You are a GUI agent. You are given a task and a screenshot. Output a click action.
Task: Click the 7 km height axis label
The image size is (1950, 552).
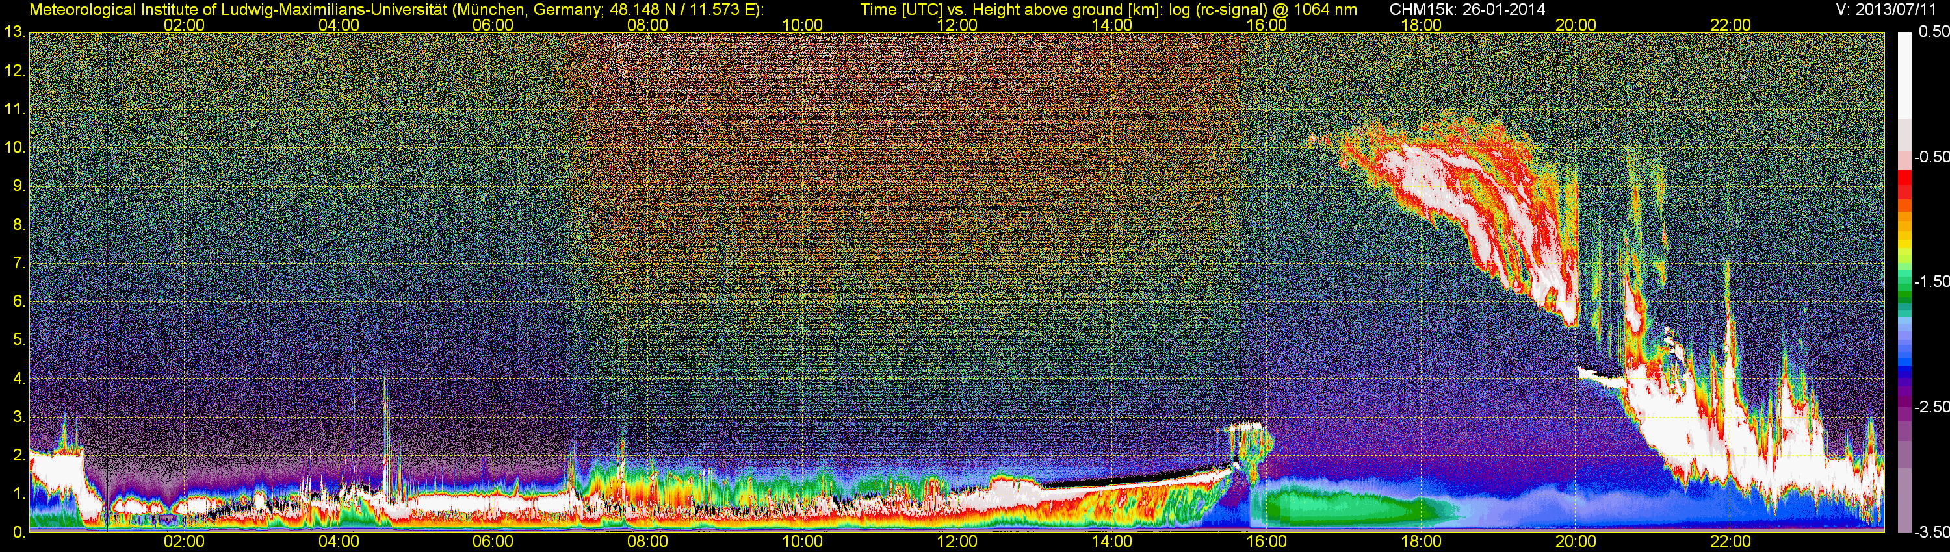[18, 263]
